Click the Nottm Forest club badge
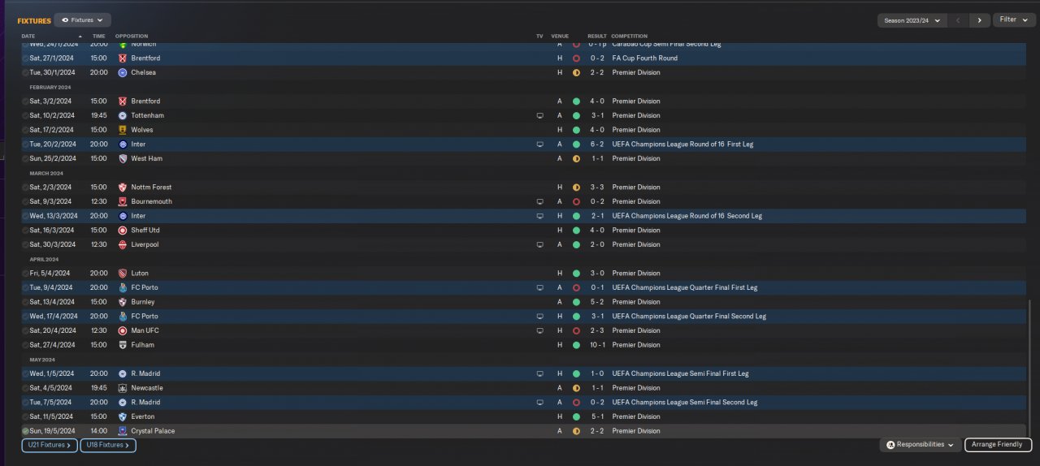This screenshot has width=1040, height=466. coord(123,187)
